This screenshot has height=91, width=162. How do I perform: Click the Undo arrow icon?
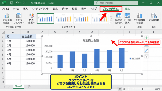pyautogui.click(x=17, y=3)
